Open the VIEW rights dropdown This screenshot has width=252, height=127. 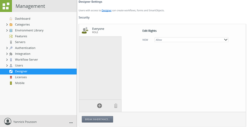tap(191, 40)
